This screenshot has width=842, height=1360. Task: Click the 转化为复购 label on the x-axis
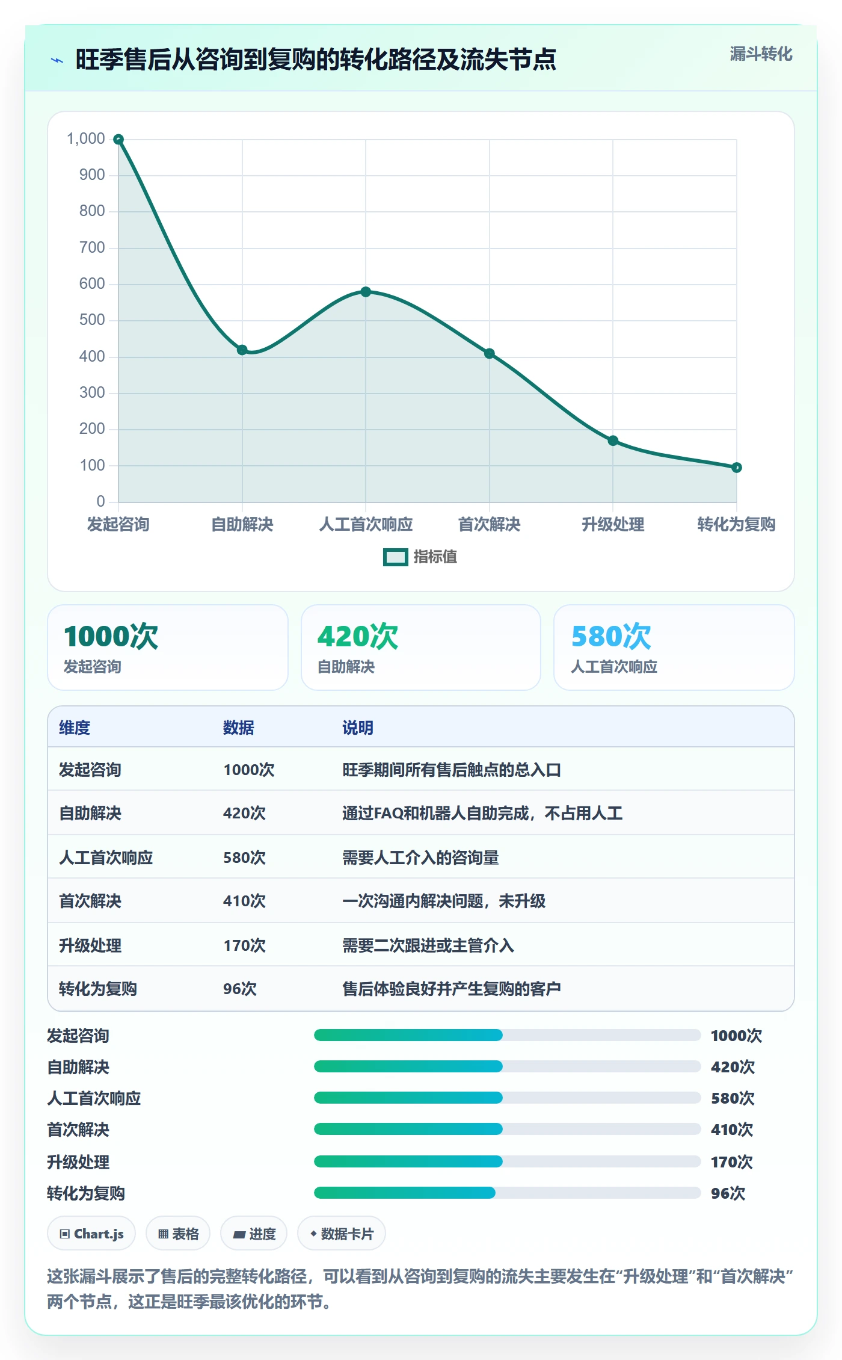736,524
